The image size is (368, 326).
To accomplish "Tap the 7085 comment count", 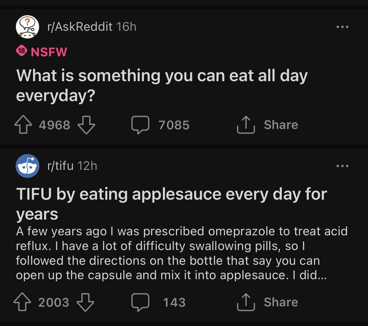I will pyautogui.click(x=174, y=125).
